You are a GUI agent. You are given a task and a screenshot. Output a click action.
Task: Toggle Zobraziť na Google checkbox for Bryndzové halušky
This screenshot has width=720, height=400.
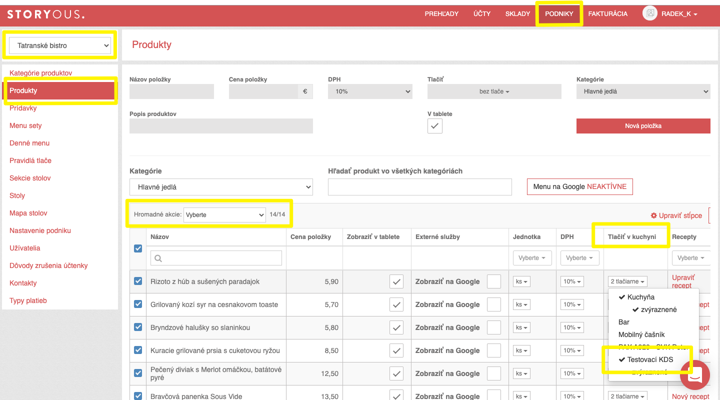[x=494, y=327]
